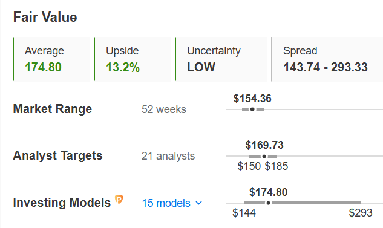The height and width of the screenshot is (228, 383).
Task: Select the Average 174.80 card
Action: [x=51, y=59]
